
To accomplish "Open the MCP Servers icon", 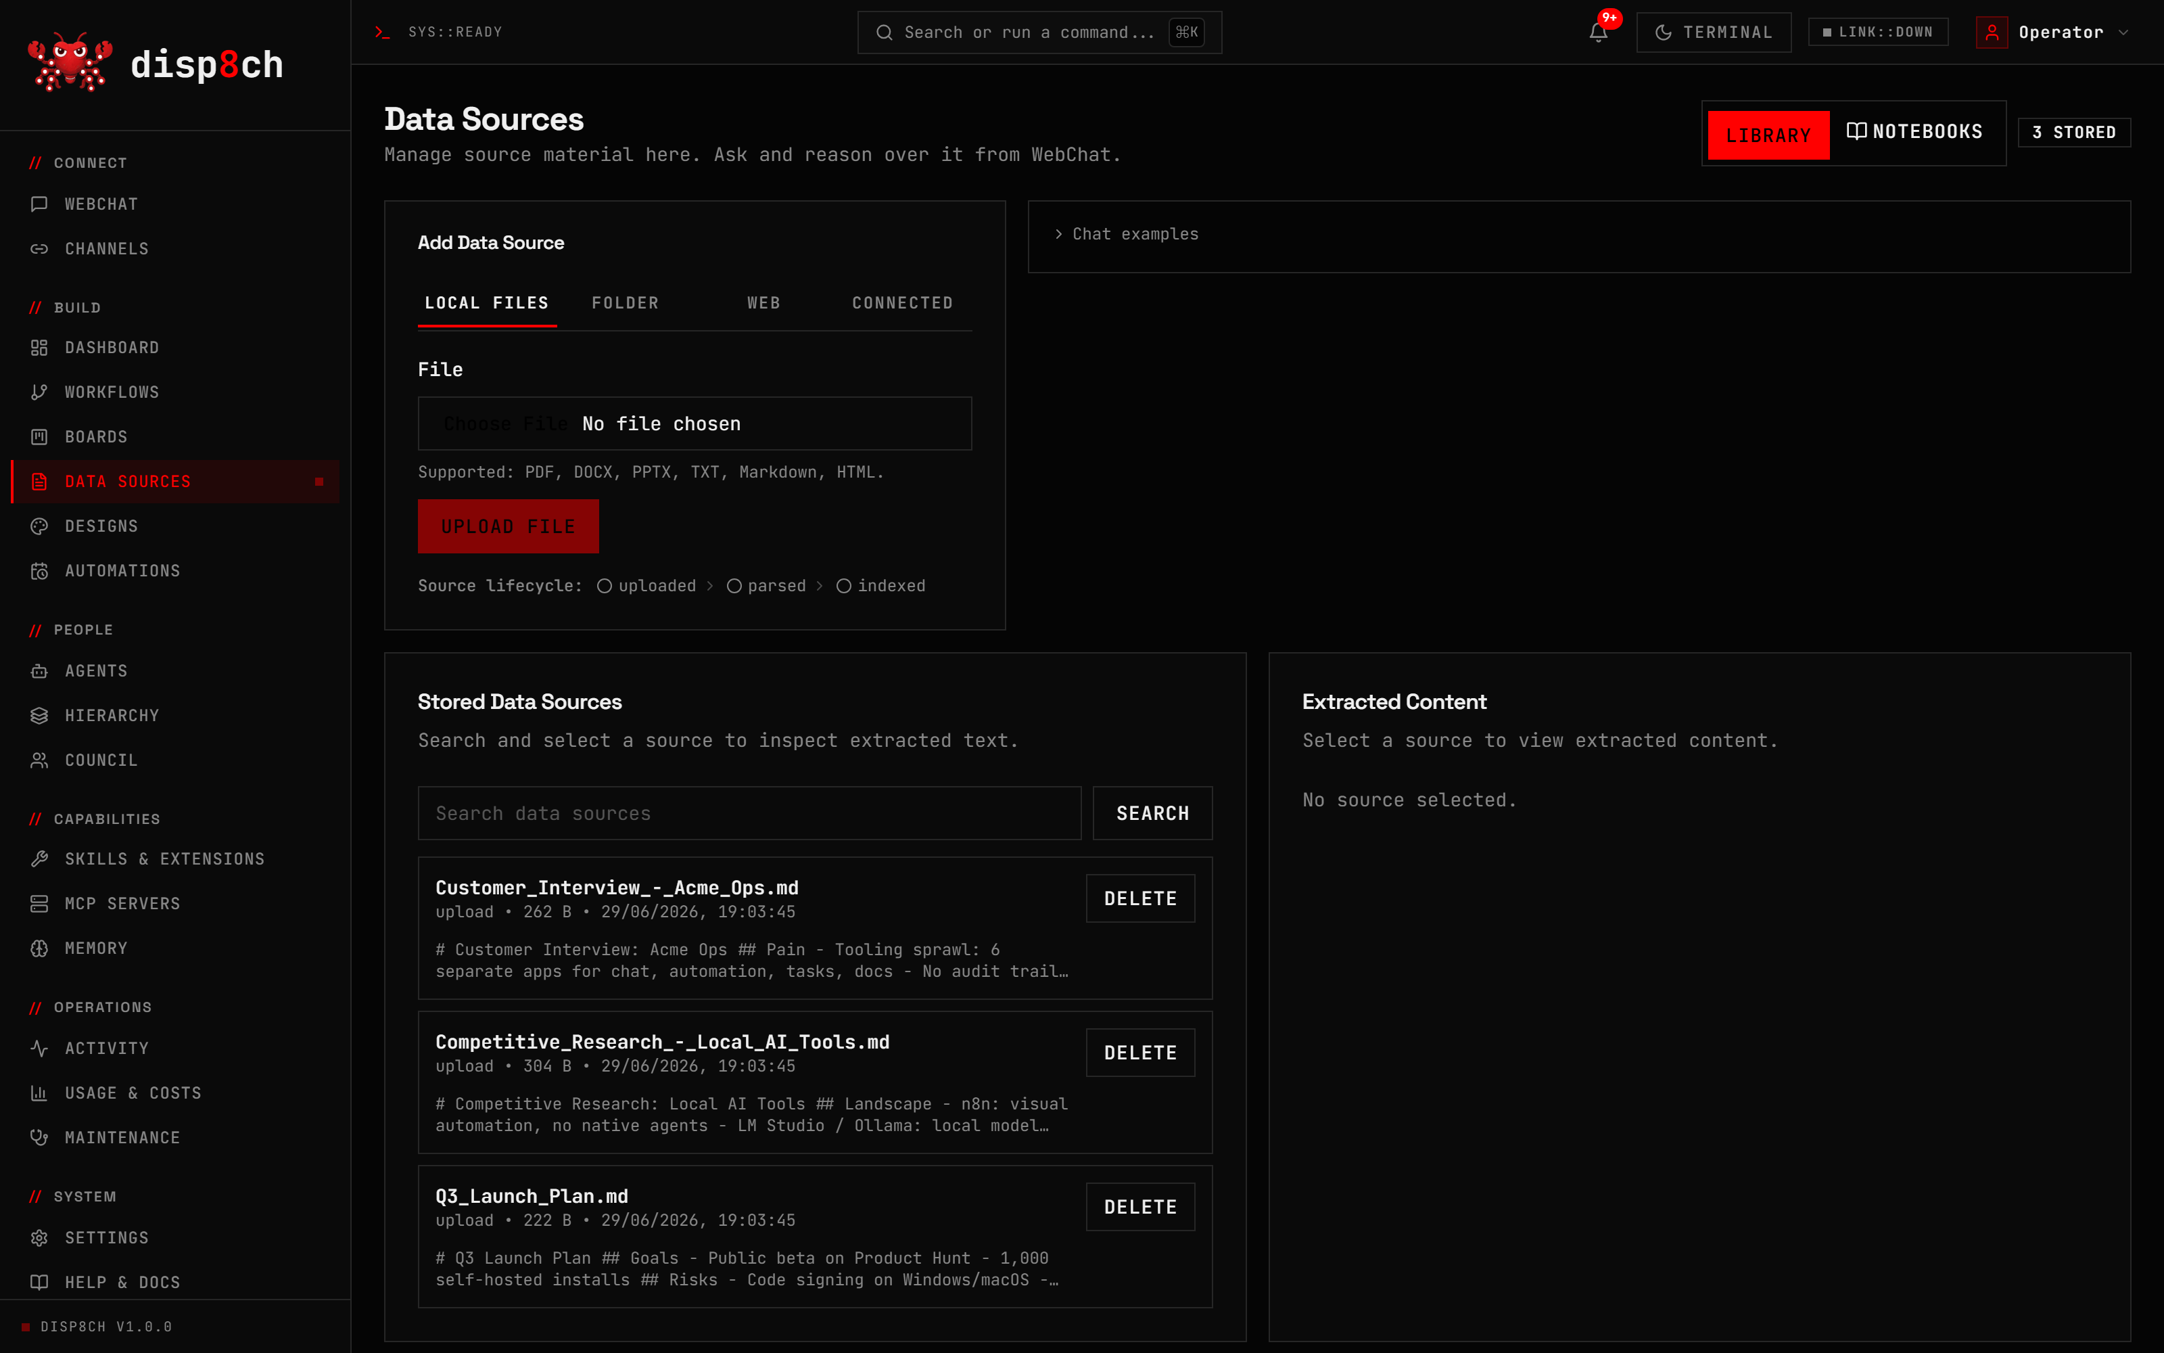I will (x=39, y=904).
